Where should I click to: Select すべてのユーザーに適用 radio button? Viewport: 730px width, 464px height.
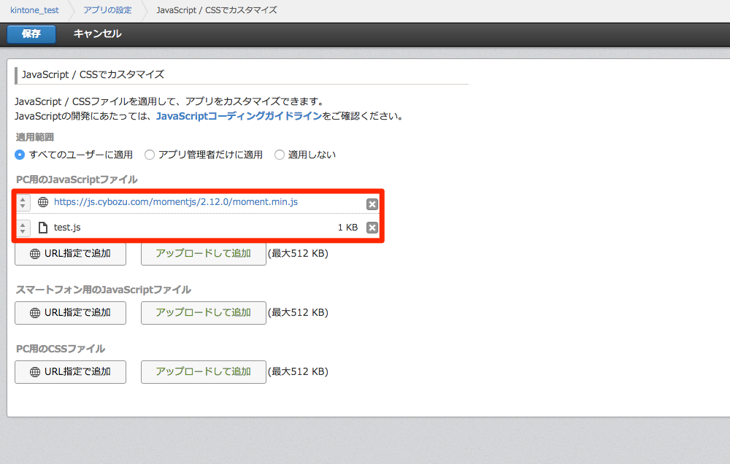pos(20,154)
